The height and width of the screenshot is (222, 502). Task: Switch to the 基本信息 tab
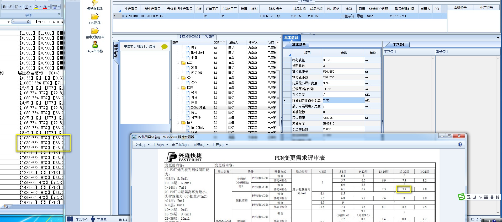(x=291, y=38)
